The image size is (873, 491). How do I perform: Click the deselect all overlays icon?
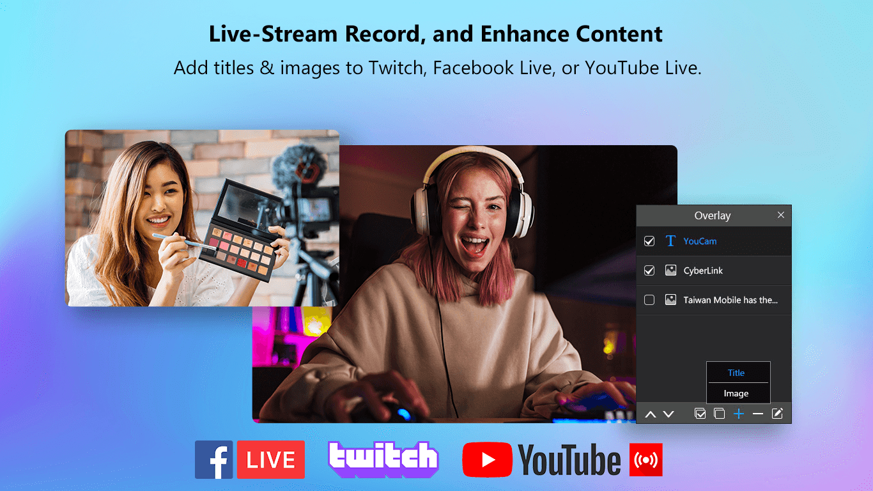pos(719,414)
